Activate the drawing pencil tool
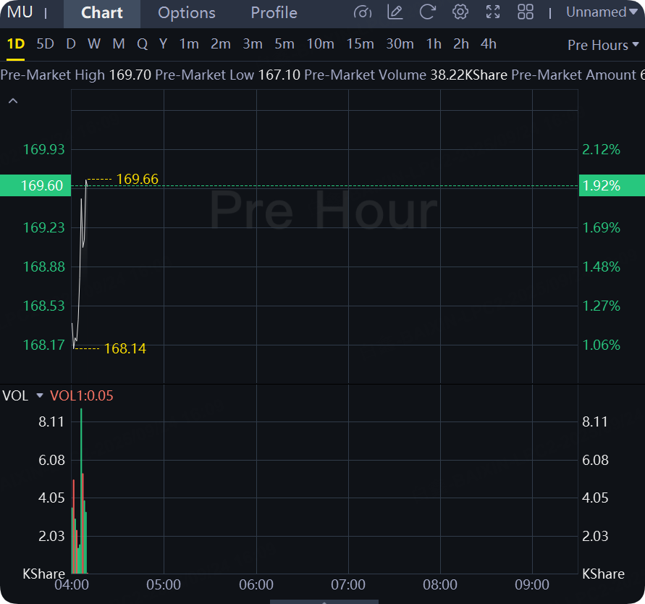This screenshot has width=645, height=604. [x=395, y=12]
